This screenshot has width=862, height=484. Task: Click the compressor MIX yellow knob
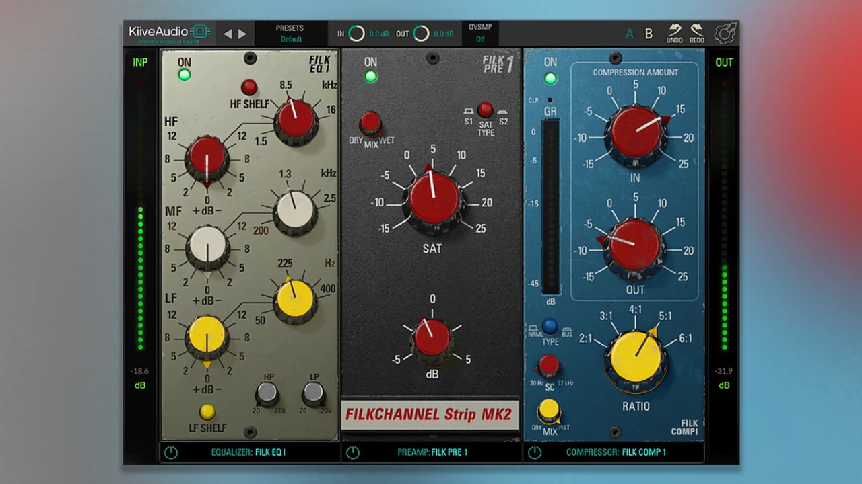[550, 411]
